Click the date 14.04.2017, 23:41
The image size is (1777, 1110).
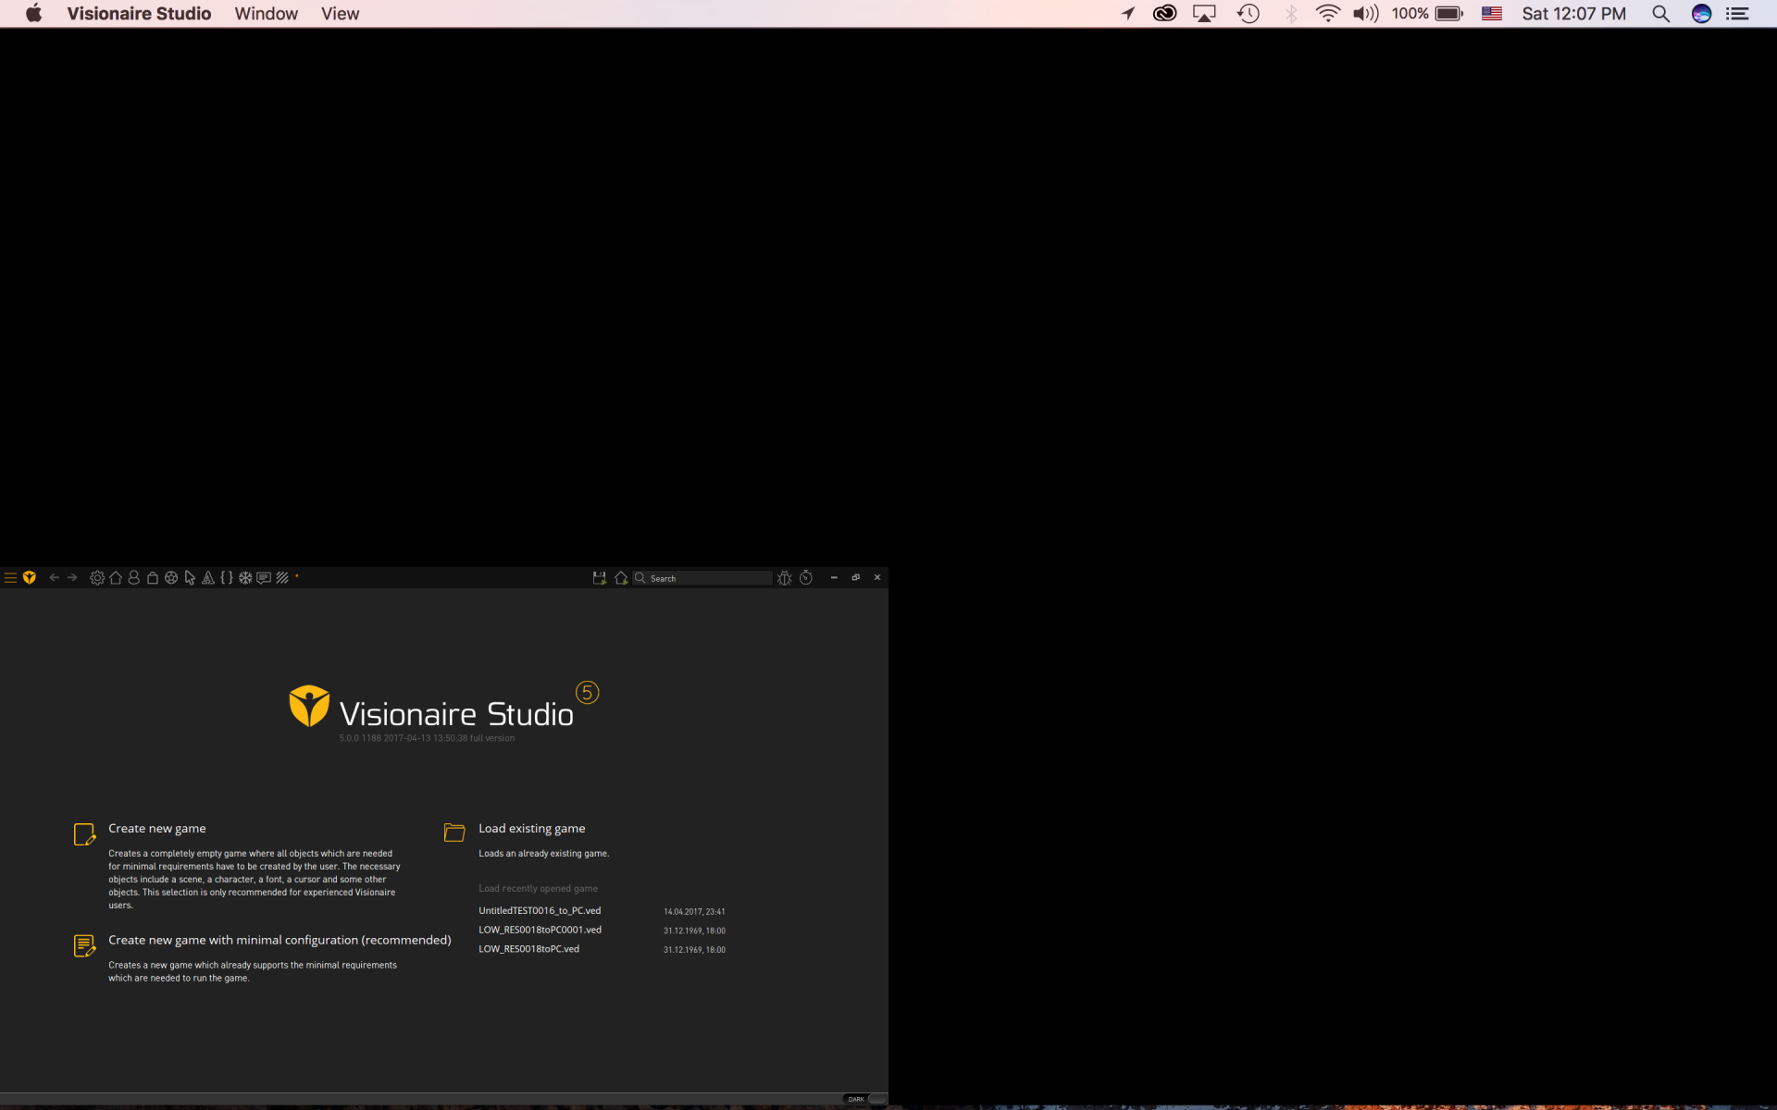click(694, 912)
